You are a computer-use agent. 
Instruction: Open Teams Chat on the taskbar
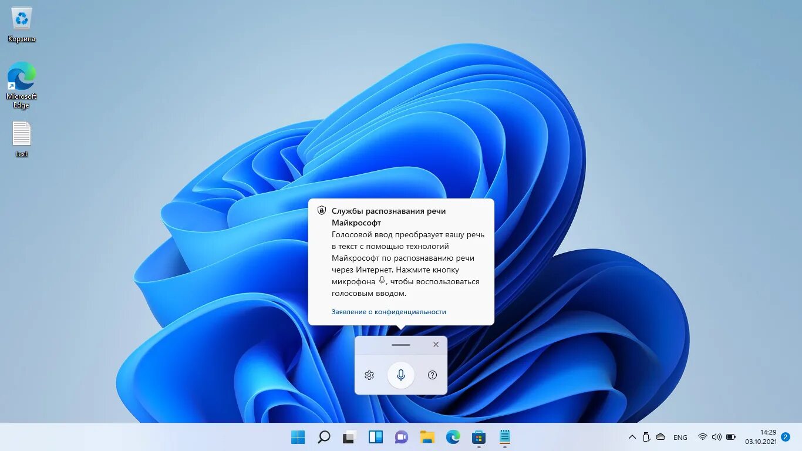click(402, 437)
